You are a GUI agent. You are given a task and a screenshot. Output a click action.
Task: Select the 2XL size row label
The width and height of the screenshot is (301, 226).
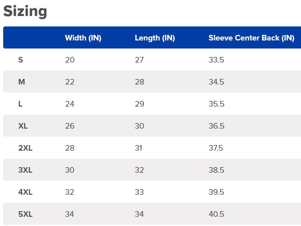25,148
